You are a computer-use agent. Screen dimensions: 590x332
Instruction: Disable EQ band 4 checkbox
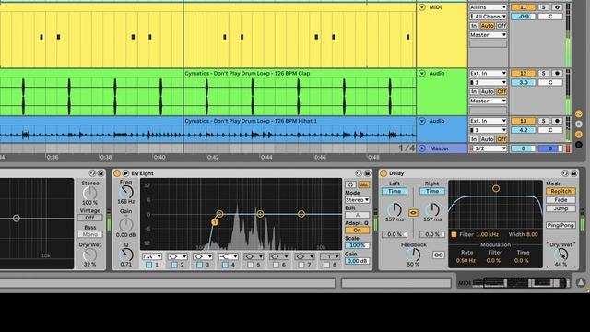tap(225, 265)
